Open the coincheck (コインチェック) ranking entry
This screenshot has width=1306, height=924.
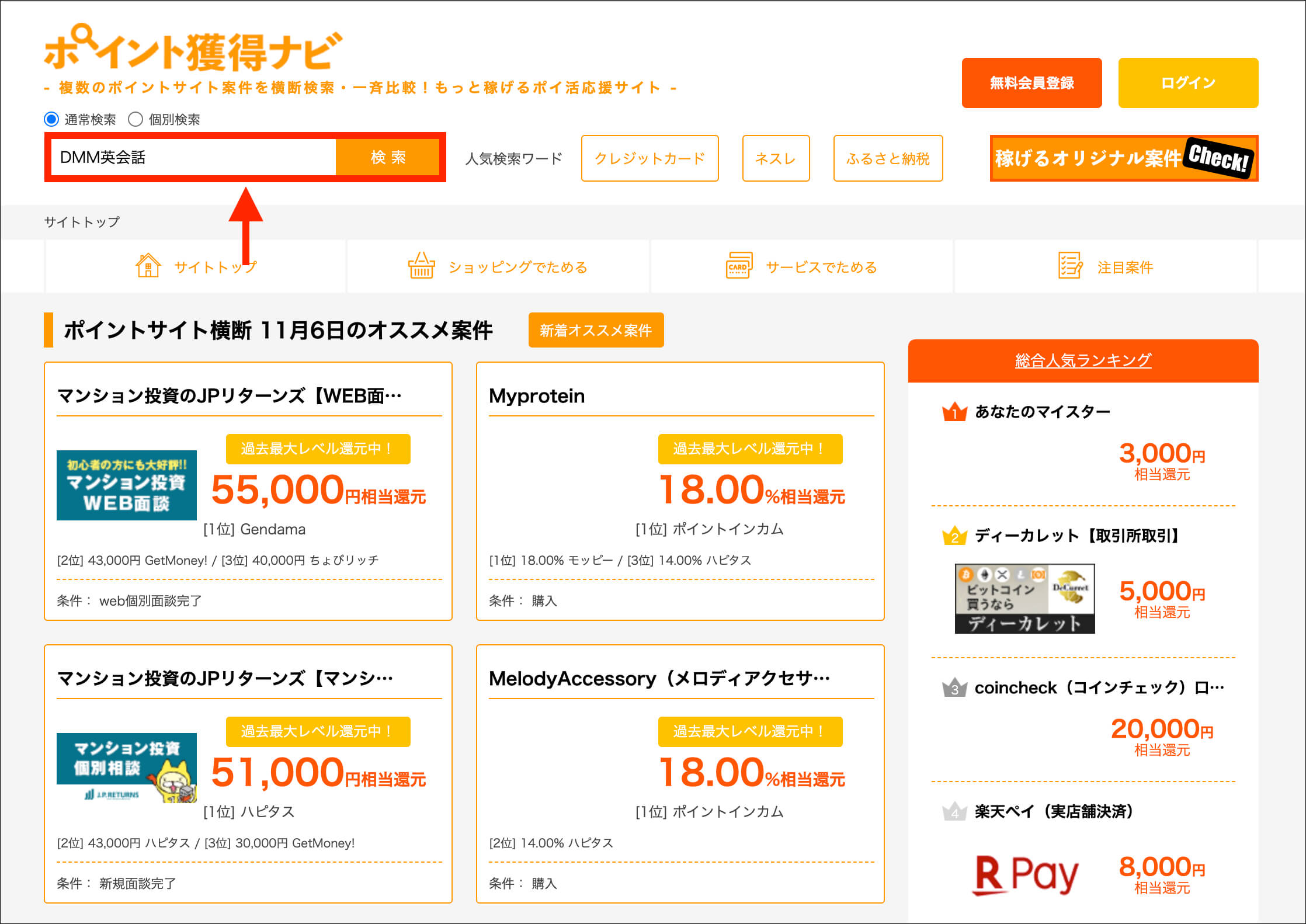click(1099, 687)
